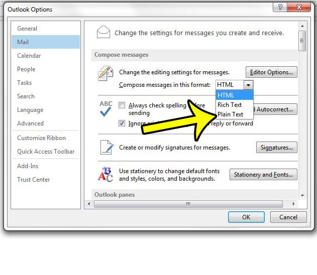Open the People options category
Viewport: 317px width, 275px height.
(x=46, y=69)
